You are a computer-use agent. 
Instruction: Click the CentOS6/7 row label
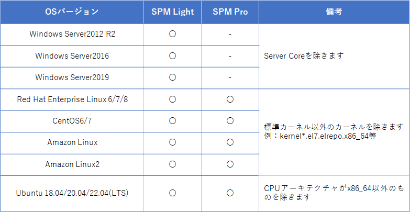tap(72, 121)
